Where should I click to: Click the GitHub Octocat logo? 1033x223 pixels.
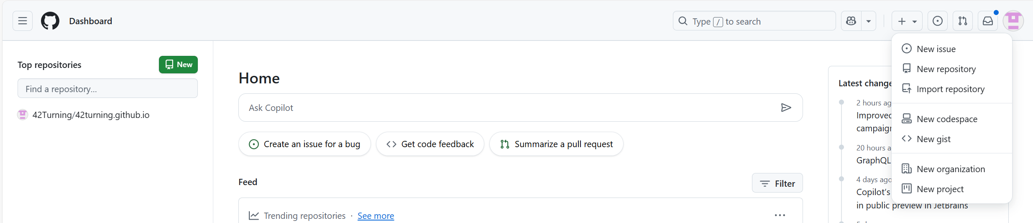click(50, 21)
